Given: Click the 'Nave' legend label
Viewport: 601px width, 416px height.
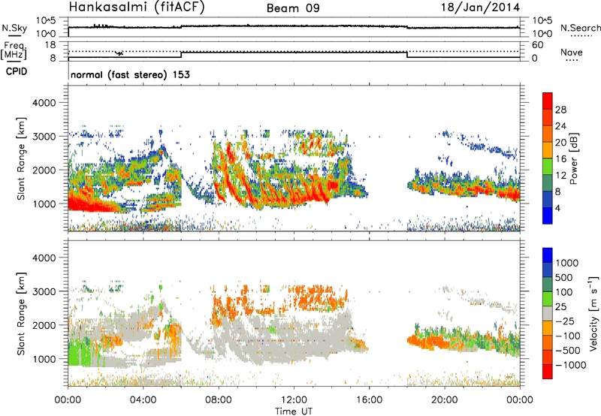Looking at the screenshot, I should pos(572,53).
